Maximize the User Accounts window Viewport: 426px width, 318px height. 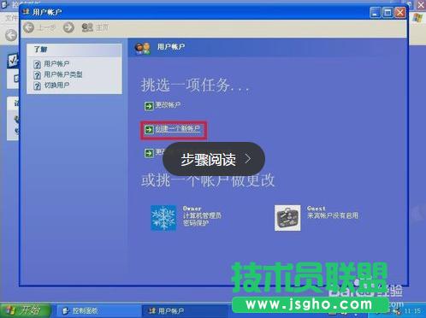click(x=388, y=13)
